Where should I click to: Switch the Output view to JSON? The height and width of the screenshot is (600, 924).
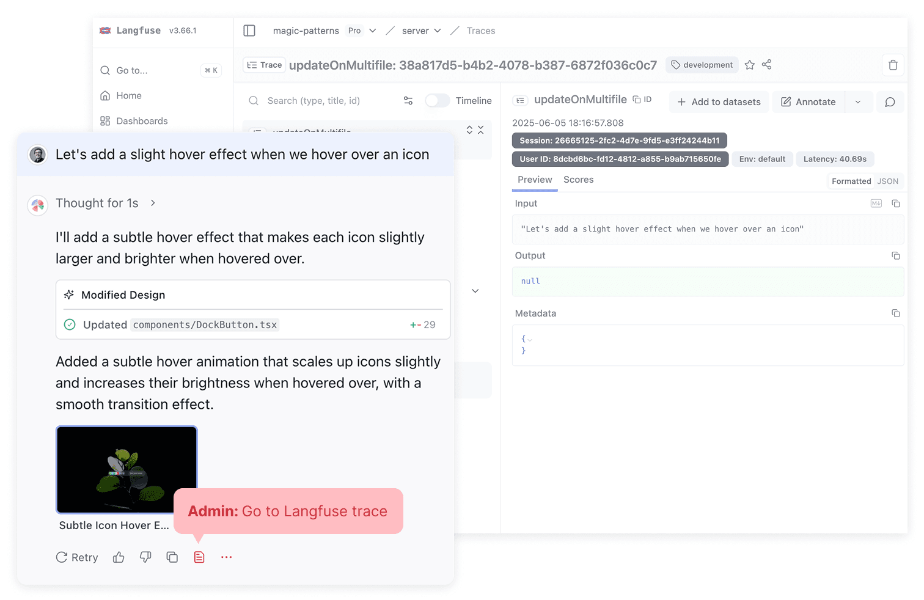(x=888, y=181)
